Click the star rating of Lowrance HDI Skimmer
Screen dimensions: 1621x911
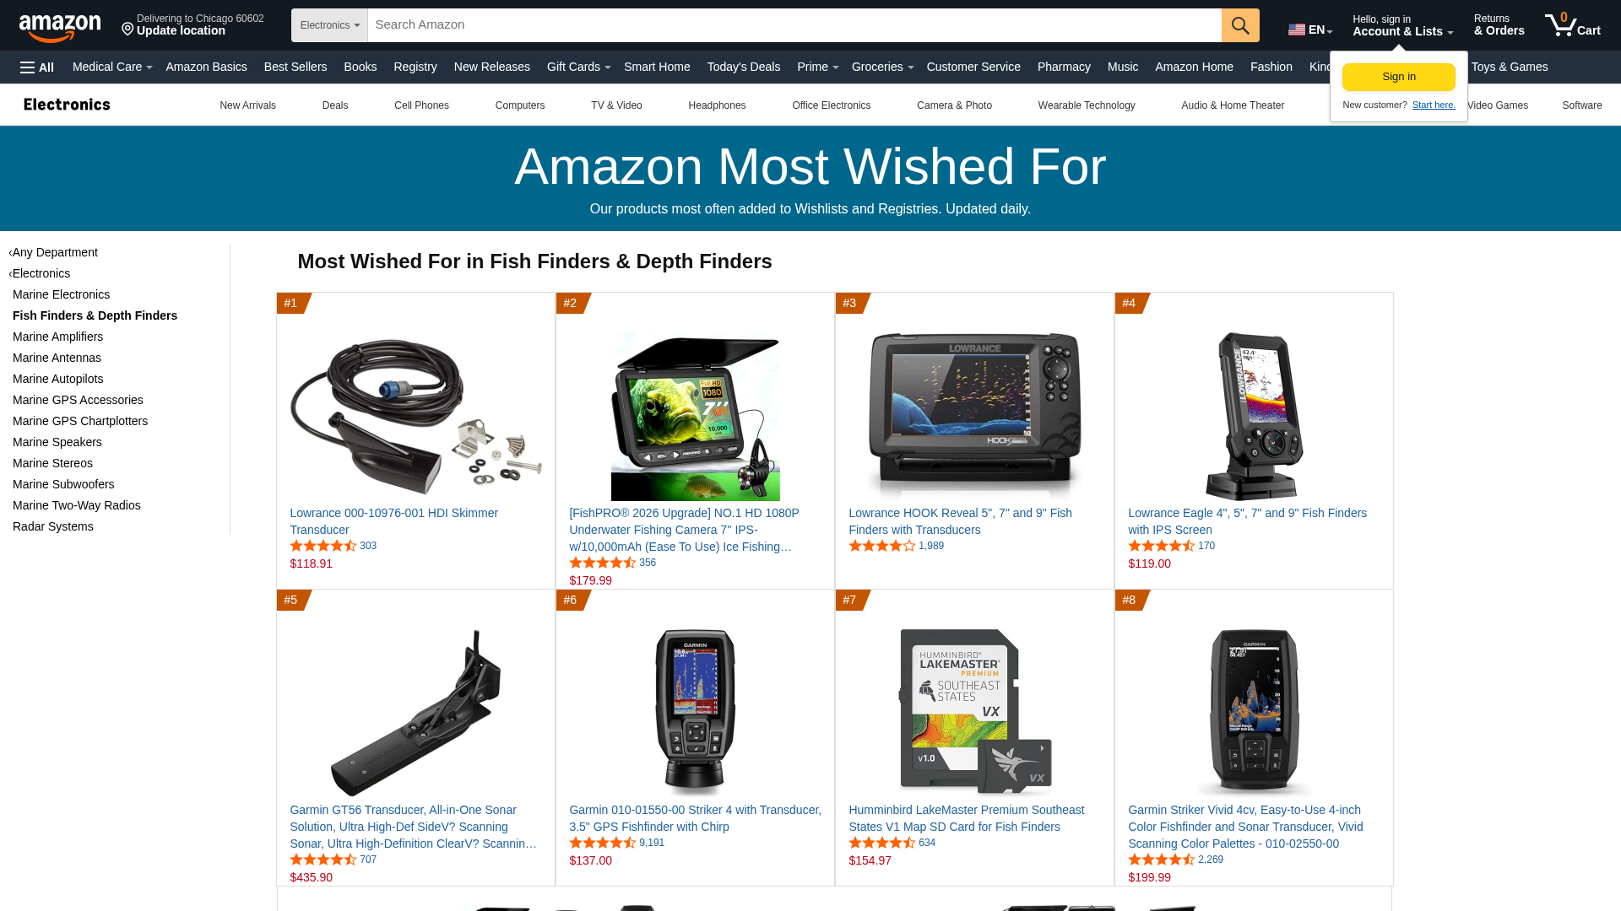point(323,546)
